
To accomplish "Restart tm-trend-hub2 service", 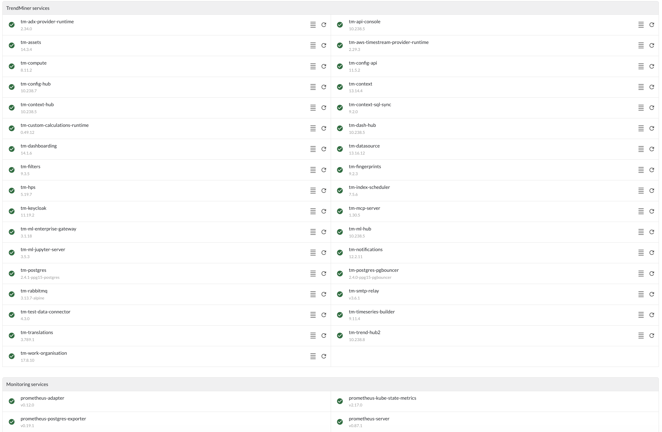I will tap(652, 336).
